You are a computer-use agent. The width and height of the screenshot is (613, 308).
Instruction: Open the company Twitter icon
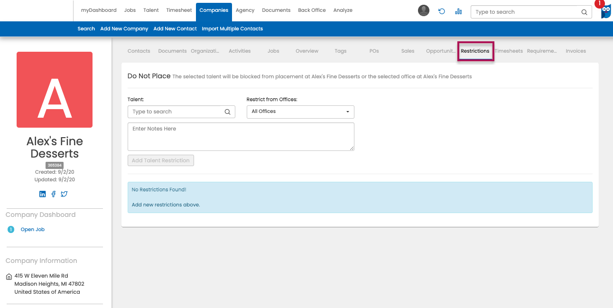(x=64, y=194)
